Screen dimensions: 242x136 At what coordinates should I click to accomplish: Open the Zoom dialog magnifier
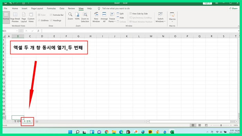point(70,16)
